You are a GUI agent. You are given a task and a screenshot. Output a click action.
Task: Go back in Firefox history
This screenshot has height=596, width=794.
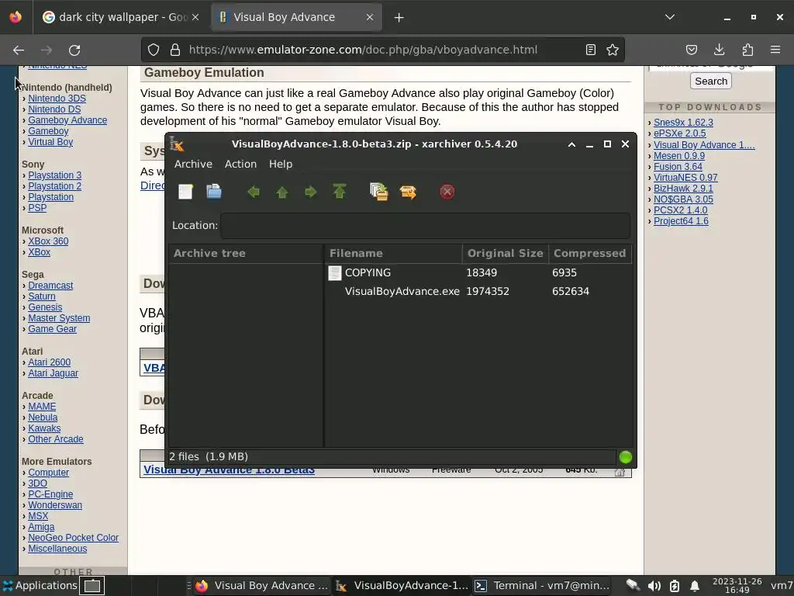click(19, 50)
